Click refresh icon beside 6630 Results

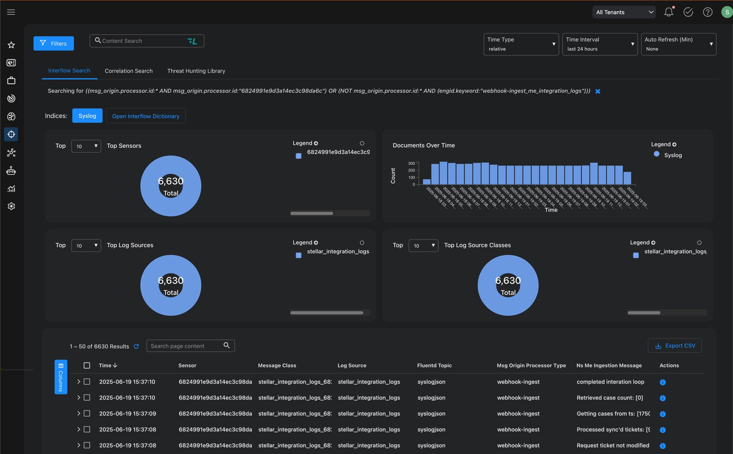(x=136, y=346)
